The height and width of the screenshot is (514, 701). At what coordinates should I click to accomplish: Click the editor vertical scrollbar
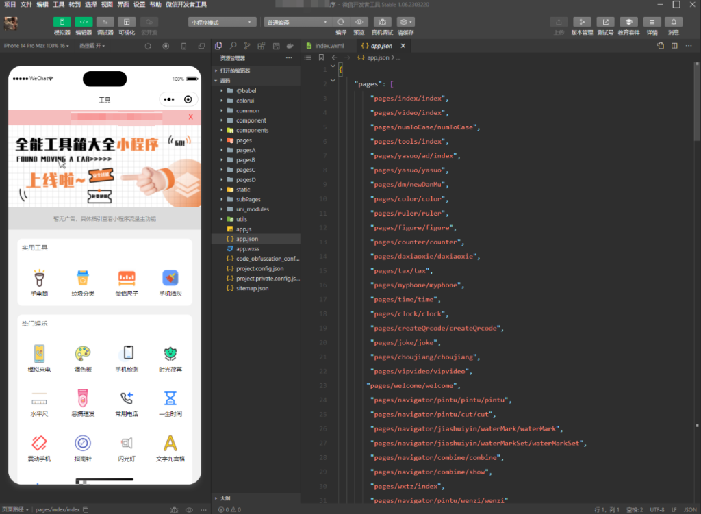click(697, 103)
